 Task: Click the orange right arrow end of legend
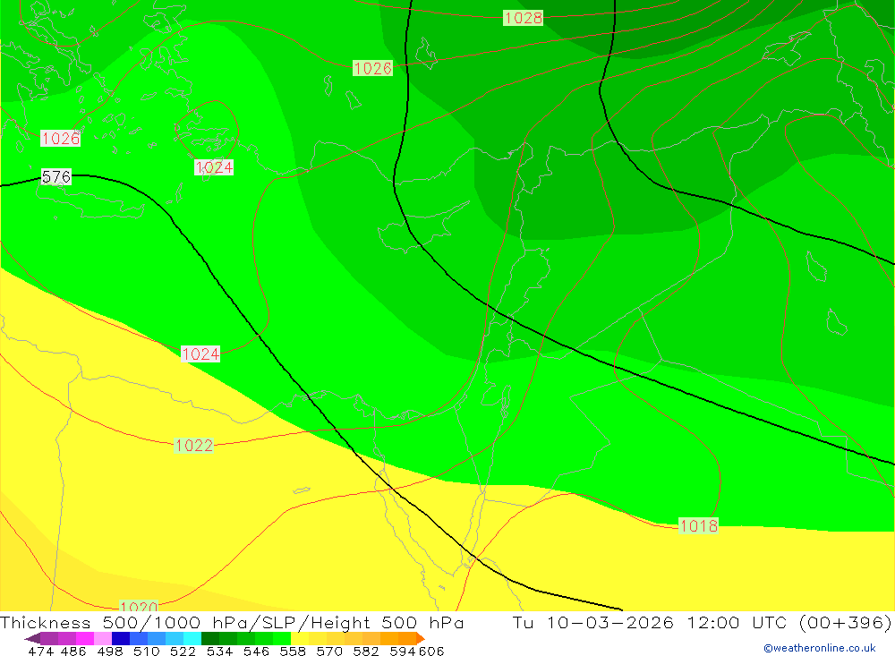[x=421, y=638]
